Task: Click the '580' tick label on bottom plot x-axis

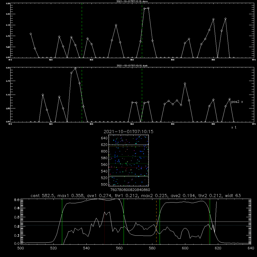Action: [x=152, y=248]
